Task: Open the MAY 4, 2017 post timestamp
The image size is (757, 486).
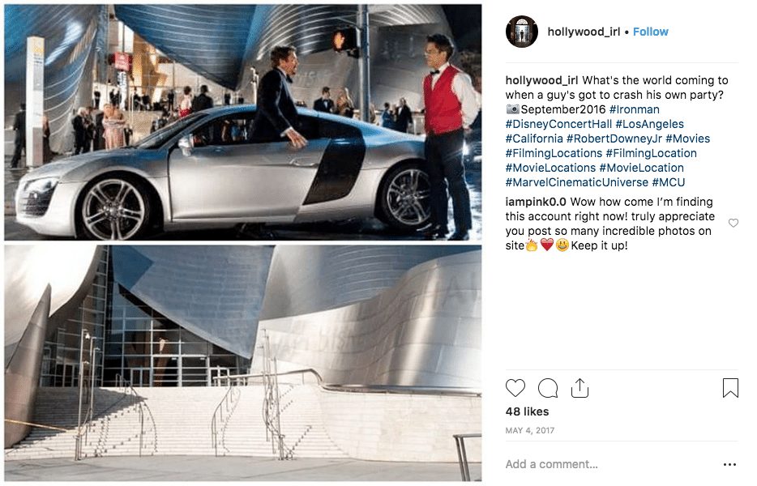Action: pos(529,430)
